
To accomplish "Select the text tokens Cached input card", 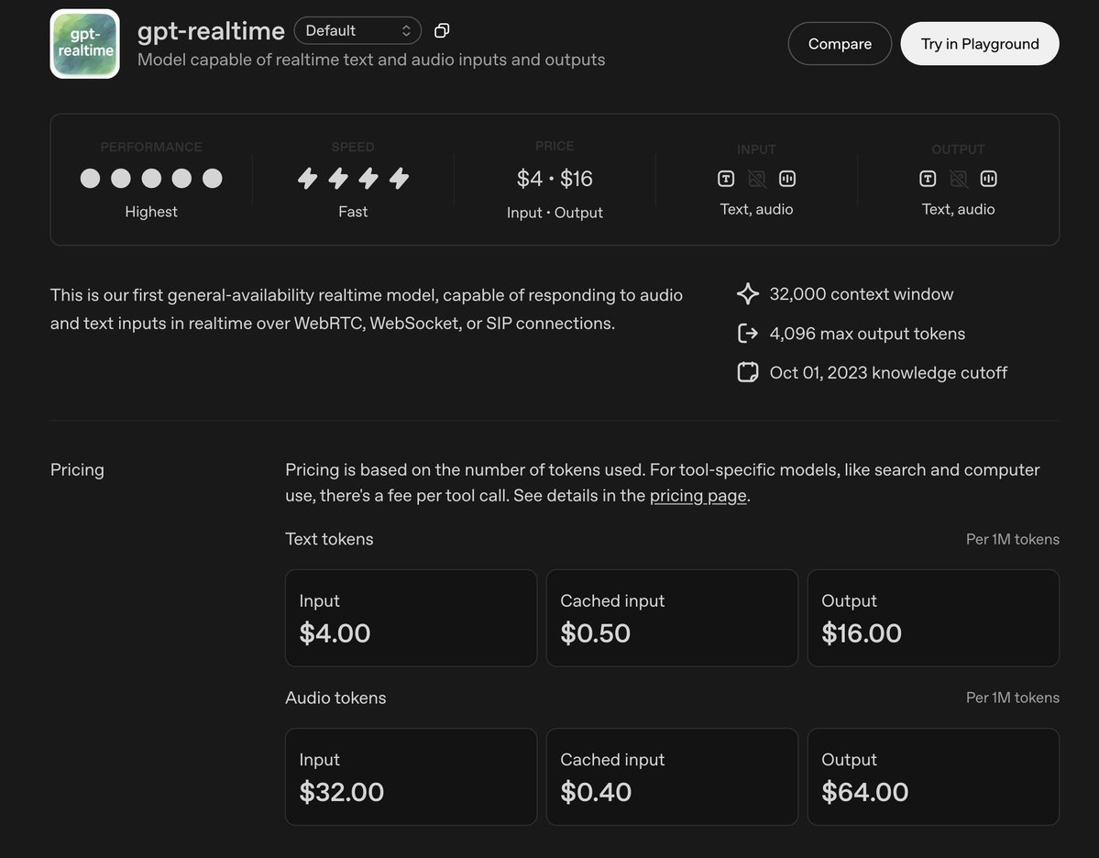I will [672, 618].
